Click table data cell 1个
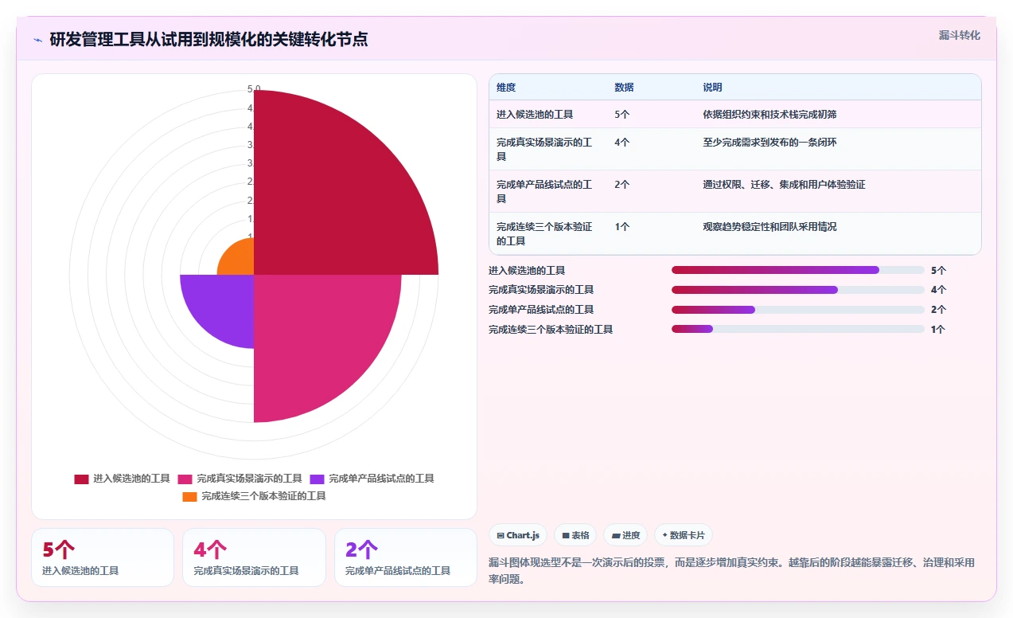This screenshot has height=618, width=1013. coord(621,227)
